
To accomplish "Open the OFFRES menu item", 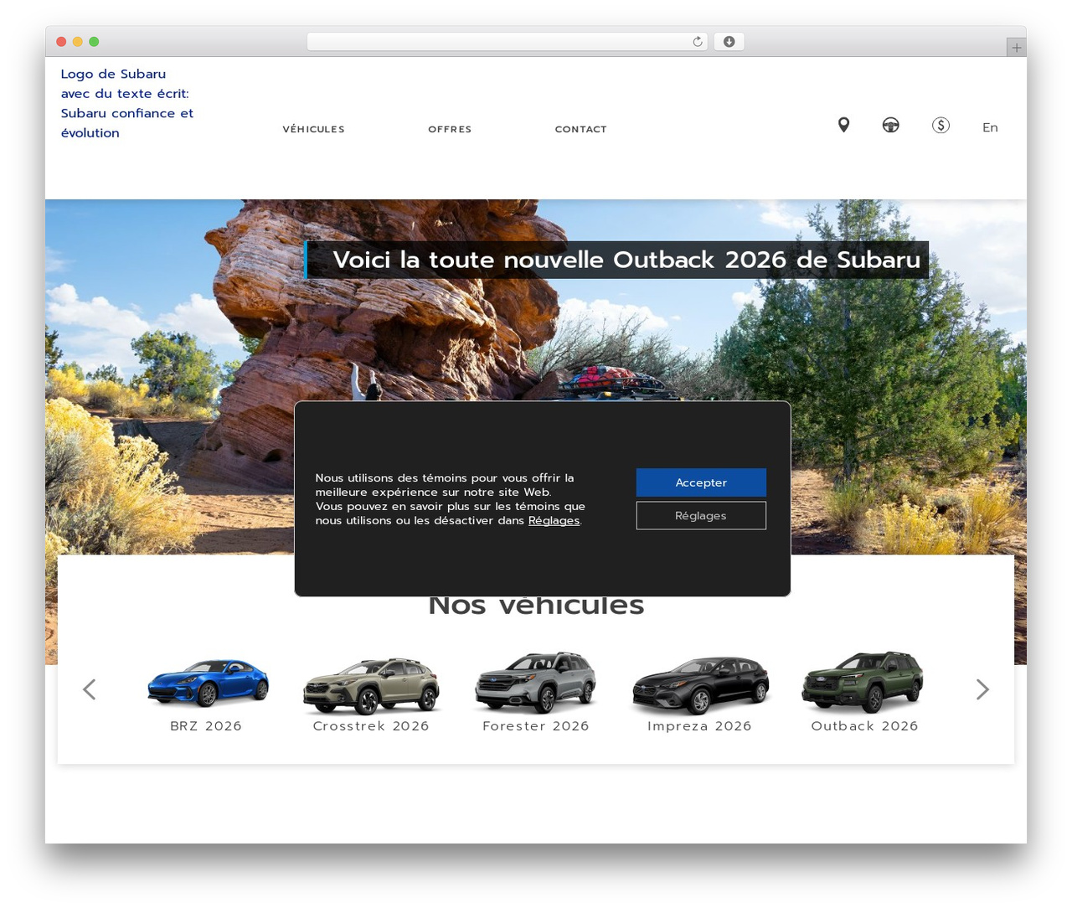I will (x=450, y=129).
